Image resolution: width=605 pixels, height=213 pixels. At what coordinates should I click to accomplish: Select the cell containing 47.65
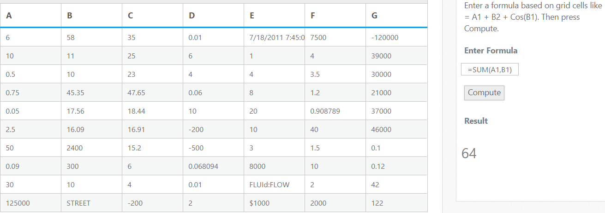click(x=152, y=92)
